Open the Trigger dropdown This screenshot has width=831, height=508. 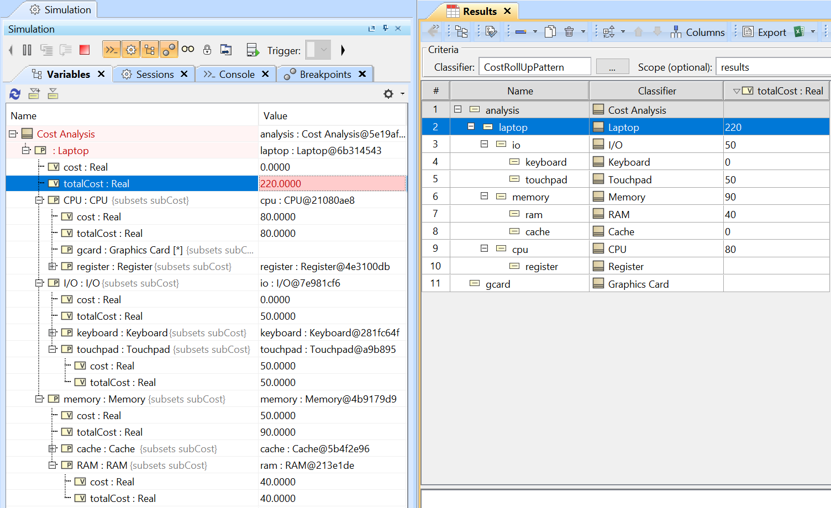click(318, 50)
